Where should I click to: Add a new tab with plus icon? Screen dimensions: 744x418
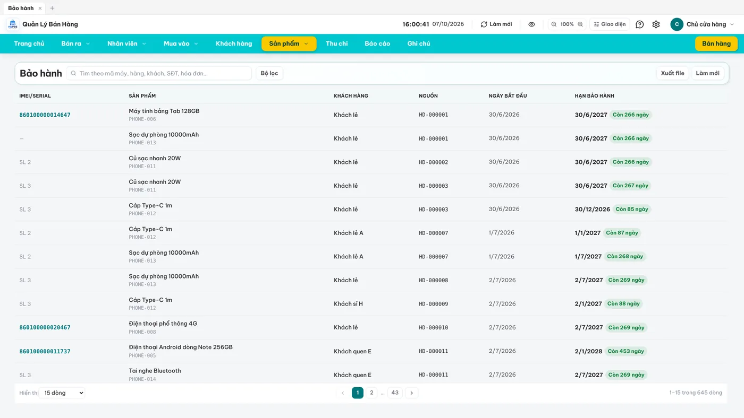click(x=52, y=8)
